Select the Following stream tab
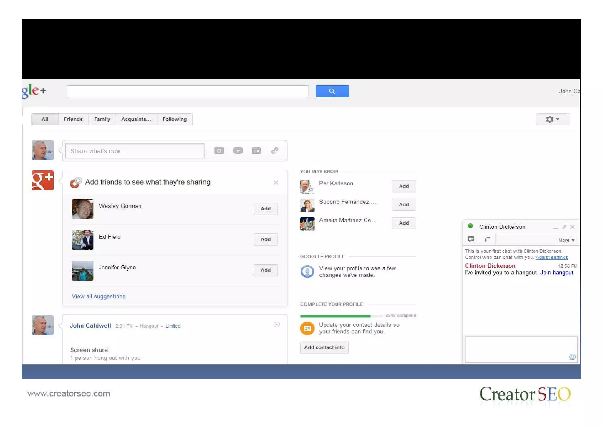Image resolution: width=603 pixels, height=426 pixels. [x=175, y=119]
